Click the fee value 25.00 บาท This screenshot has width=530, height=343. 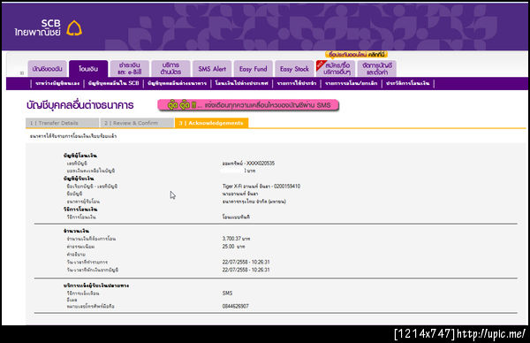pyautogui.click(x=233, y=247)
